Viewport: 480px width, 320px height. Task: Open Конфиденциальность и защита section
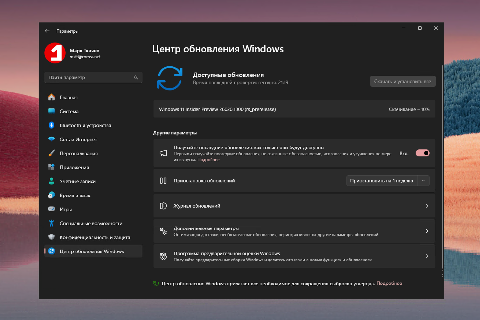(95, 237)
